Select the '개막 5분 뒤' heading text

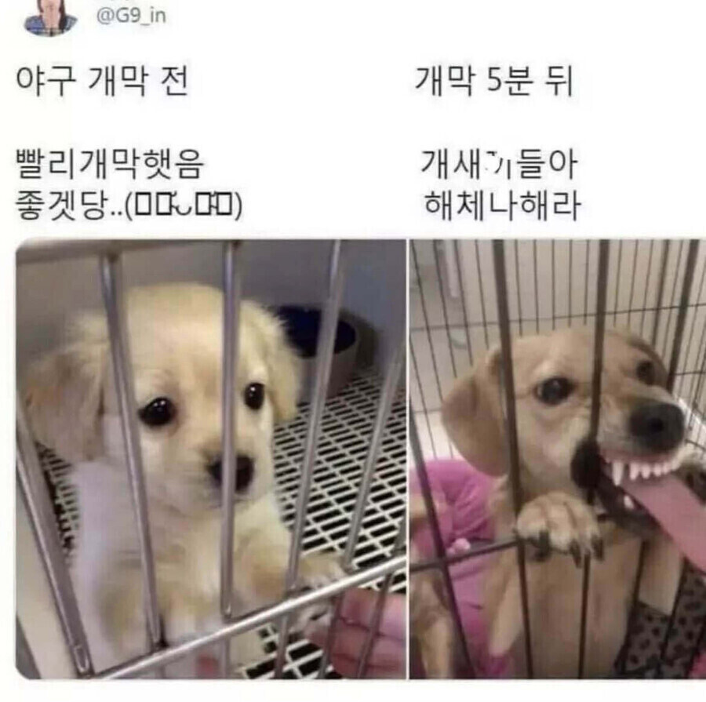tap(494, 82)
